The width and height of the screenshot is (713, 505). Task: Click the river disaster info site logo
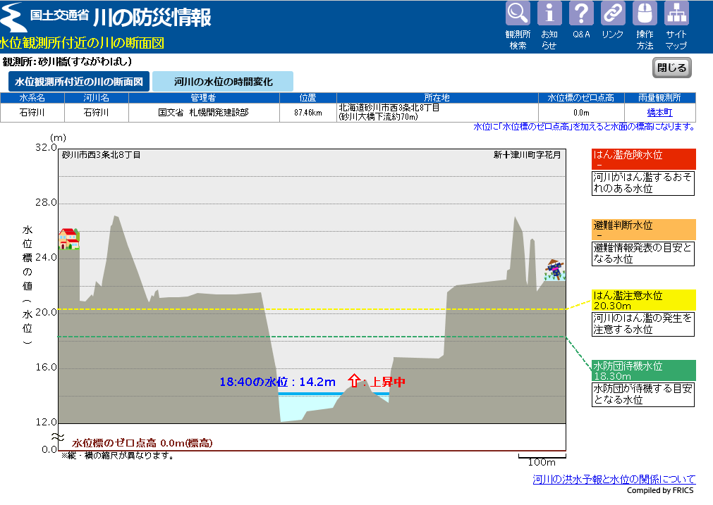point(107,18)
